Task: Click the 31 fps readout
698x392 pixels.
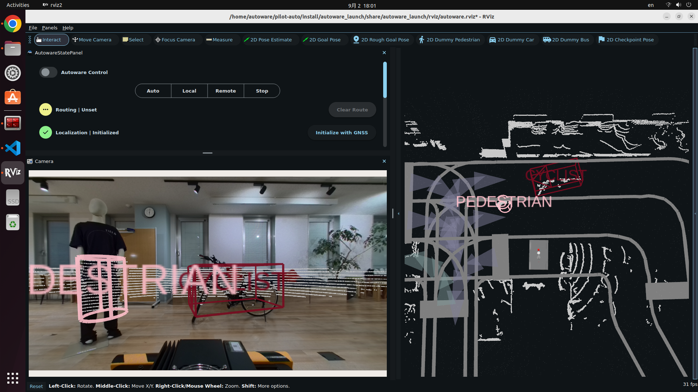Action: [x=690, y=384]
